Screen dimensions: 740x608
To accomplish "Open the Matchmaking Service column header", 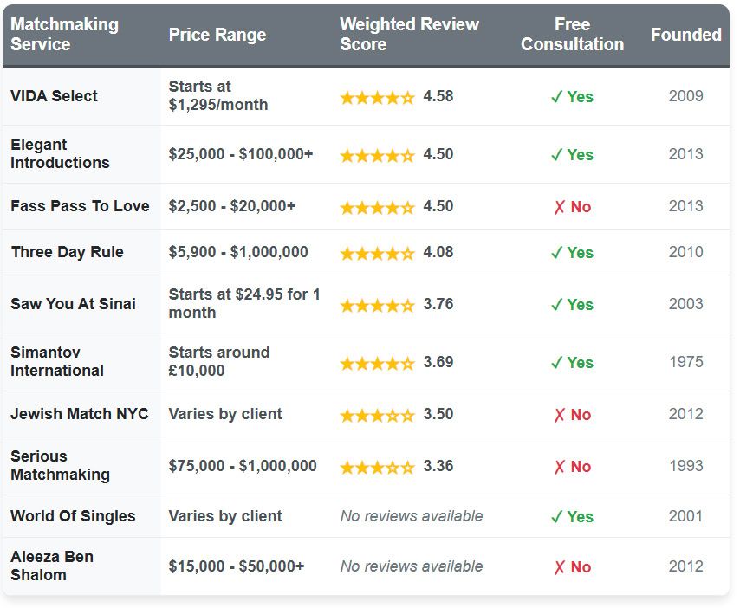I will pyautogui.click(x=62, y=35).
